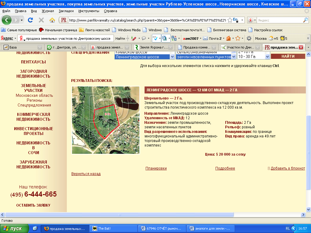Image resolution: width=311 pixels, height=233 pixels.
Task: Open КОММЕРЧЕСКАЯ НЕДВИЖИМОСТЬ sidebar section
Action: tap(33, 117)
